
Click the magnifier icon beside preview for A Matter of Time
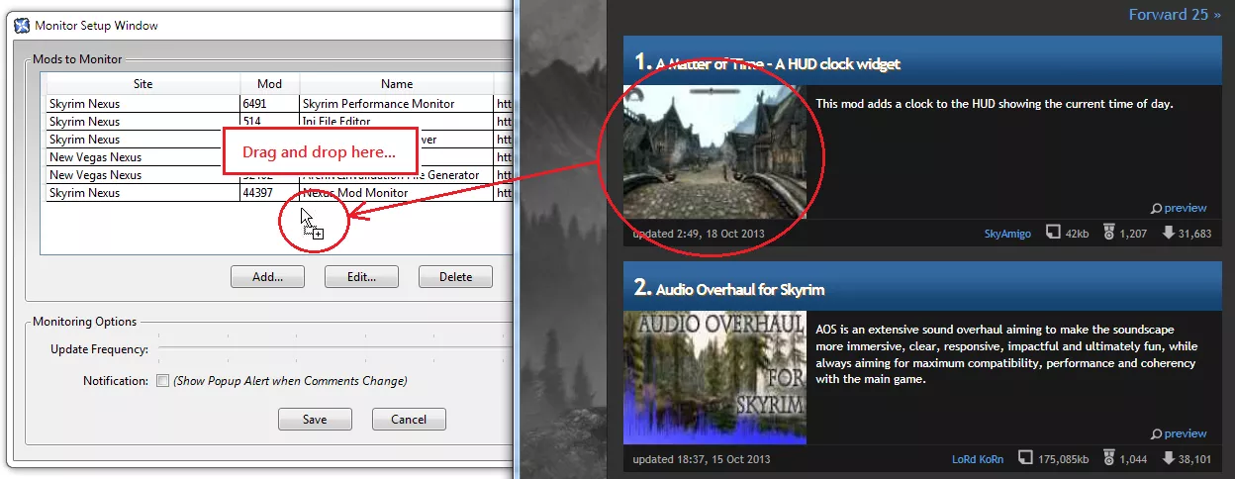1156,209
